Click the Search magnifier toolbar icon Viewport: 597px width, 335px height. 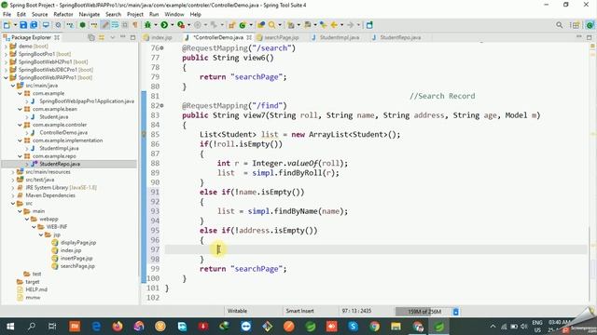pyautogui.click(x=271, y=25)
